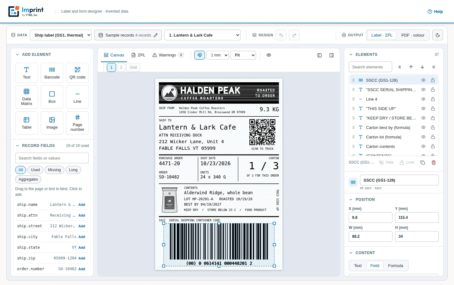454x285 pixels.
Task: Add a Box element
Action: pos(52,97)
